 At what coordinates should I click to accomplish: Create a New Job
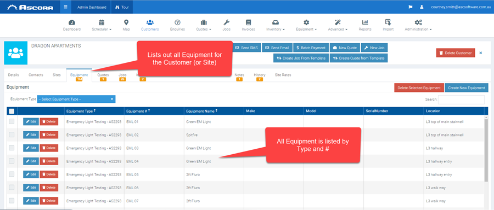pyautogui.click(x=374, y=48)
